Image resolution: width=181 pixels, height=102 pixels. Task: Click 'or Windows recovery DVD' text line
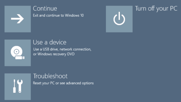(54, 54)
